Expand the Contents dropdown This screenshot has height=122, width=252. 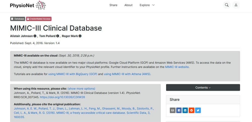click(x=203, y=88)
